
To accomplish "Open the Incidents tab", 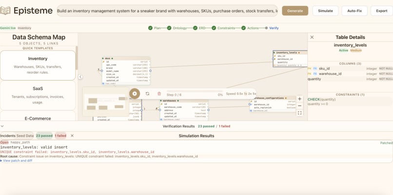I will 7,136.
